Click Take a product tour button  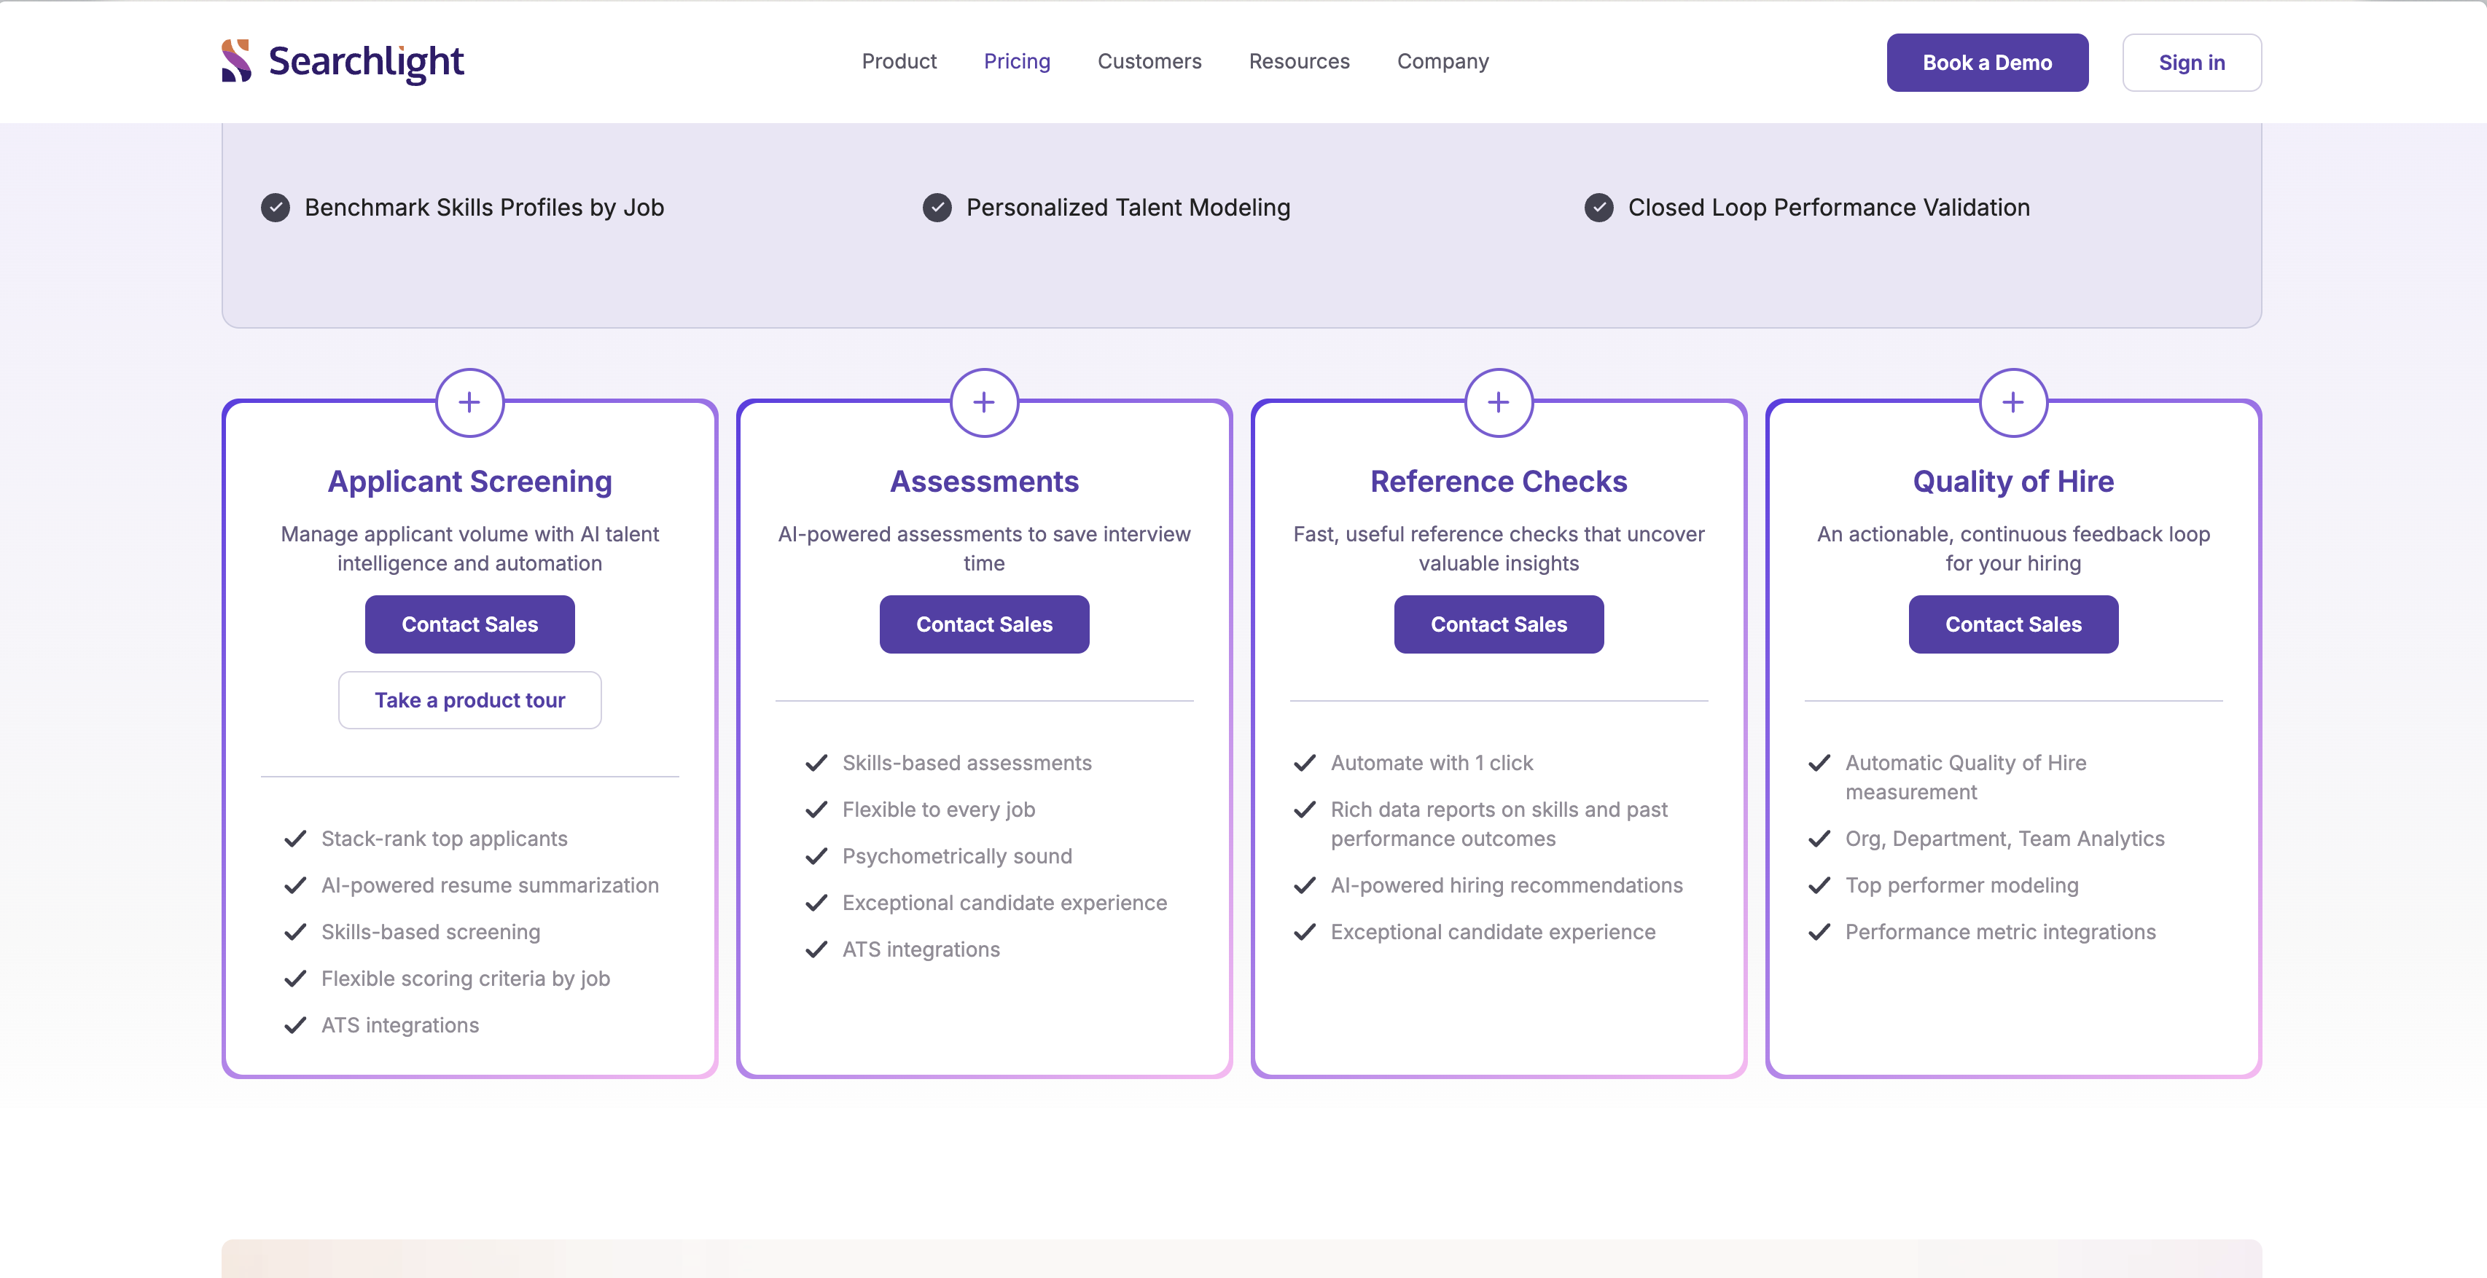(469, 698)
